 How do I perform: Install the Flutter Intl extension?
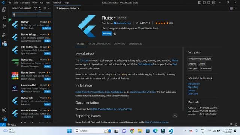click(x=47, y=104)
